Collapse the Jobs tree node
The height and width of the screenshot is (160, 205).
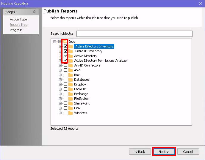click(x=54, y=42)
